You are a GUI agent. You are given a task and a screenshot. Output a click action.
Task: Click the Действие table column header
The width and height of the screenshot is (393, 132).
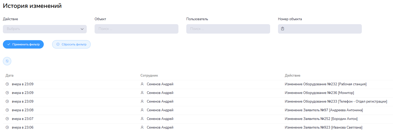(x=292, y=76)
